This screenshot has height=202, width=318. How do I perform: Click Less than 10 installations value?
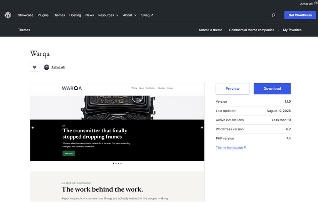[281, 120]
